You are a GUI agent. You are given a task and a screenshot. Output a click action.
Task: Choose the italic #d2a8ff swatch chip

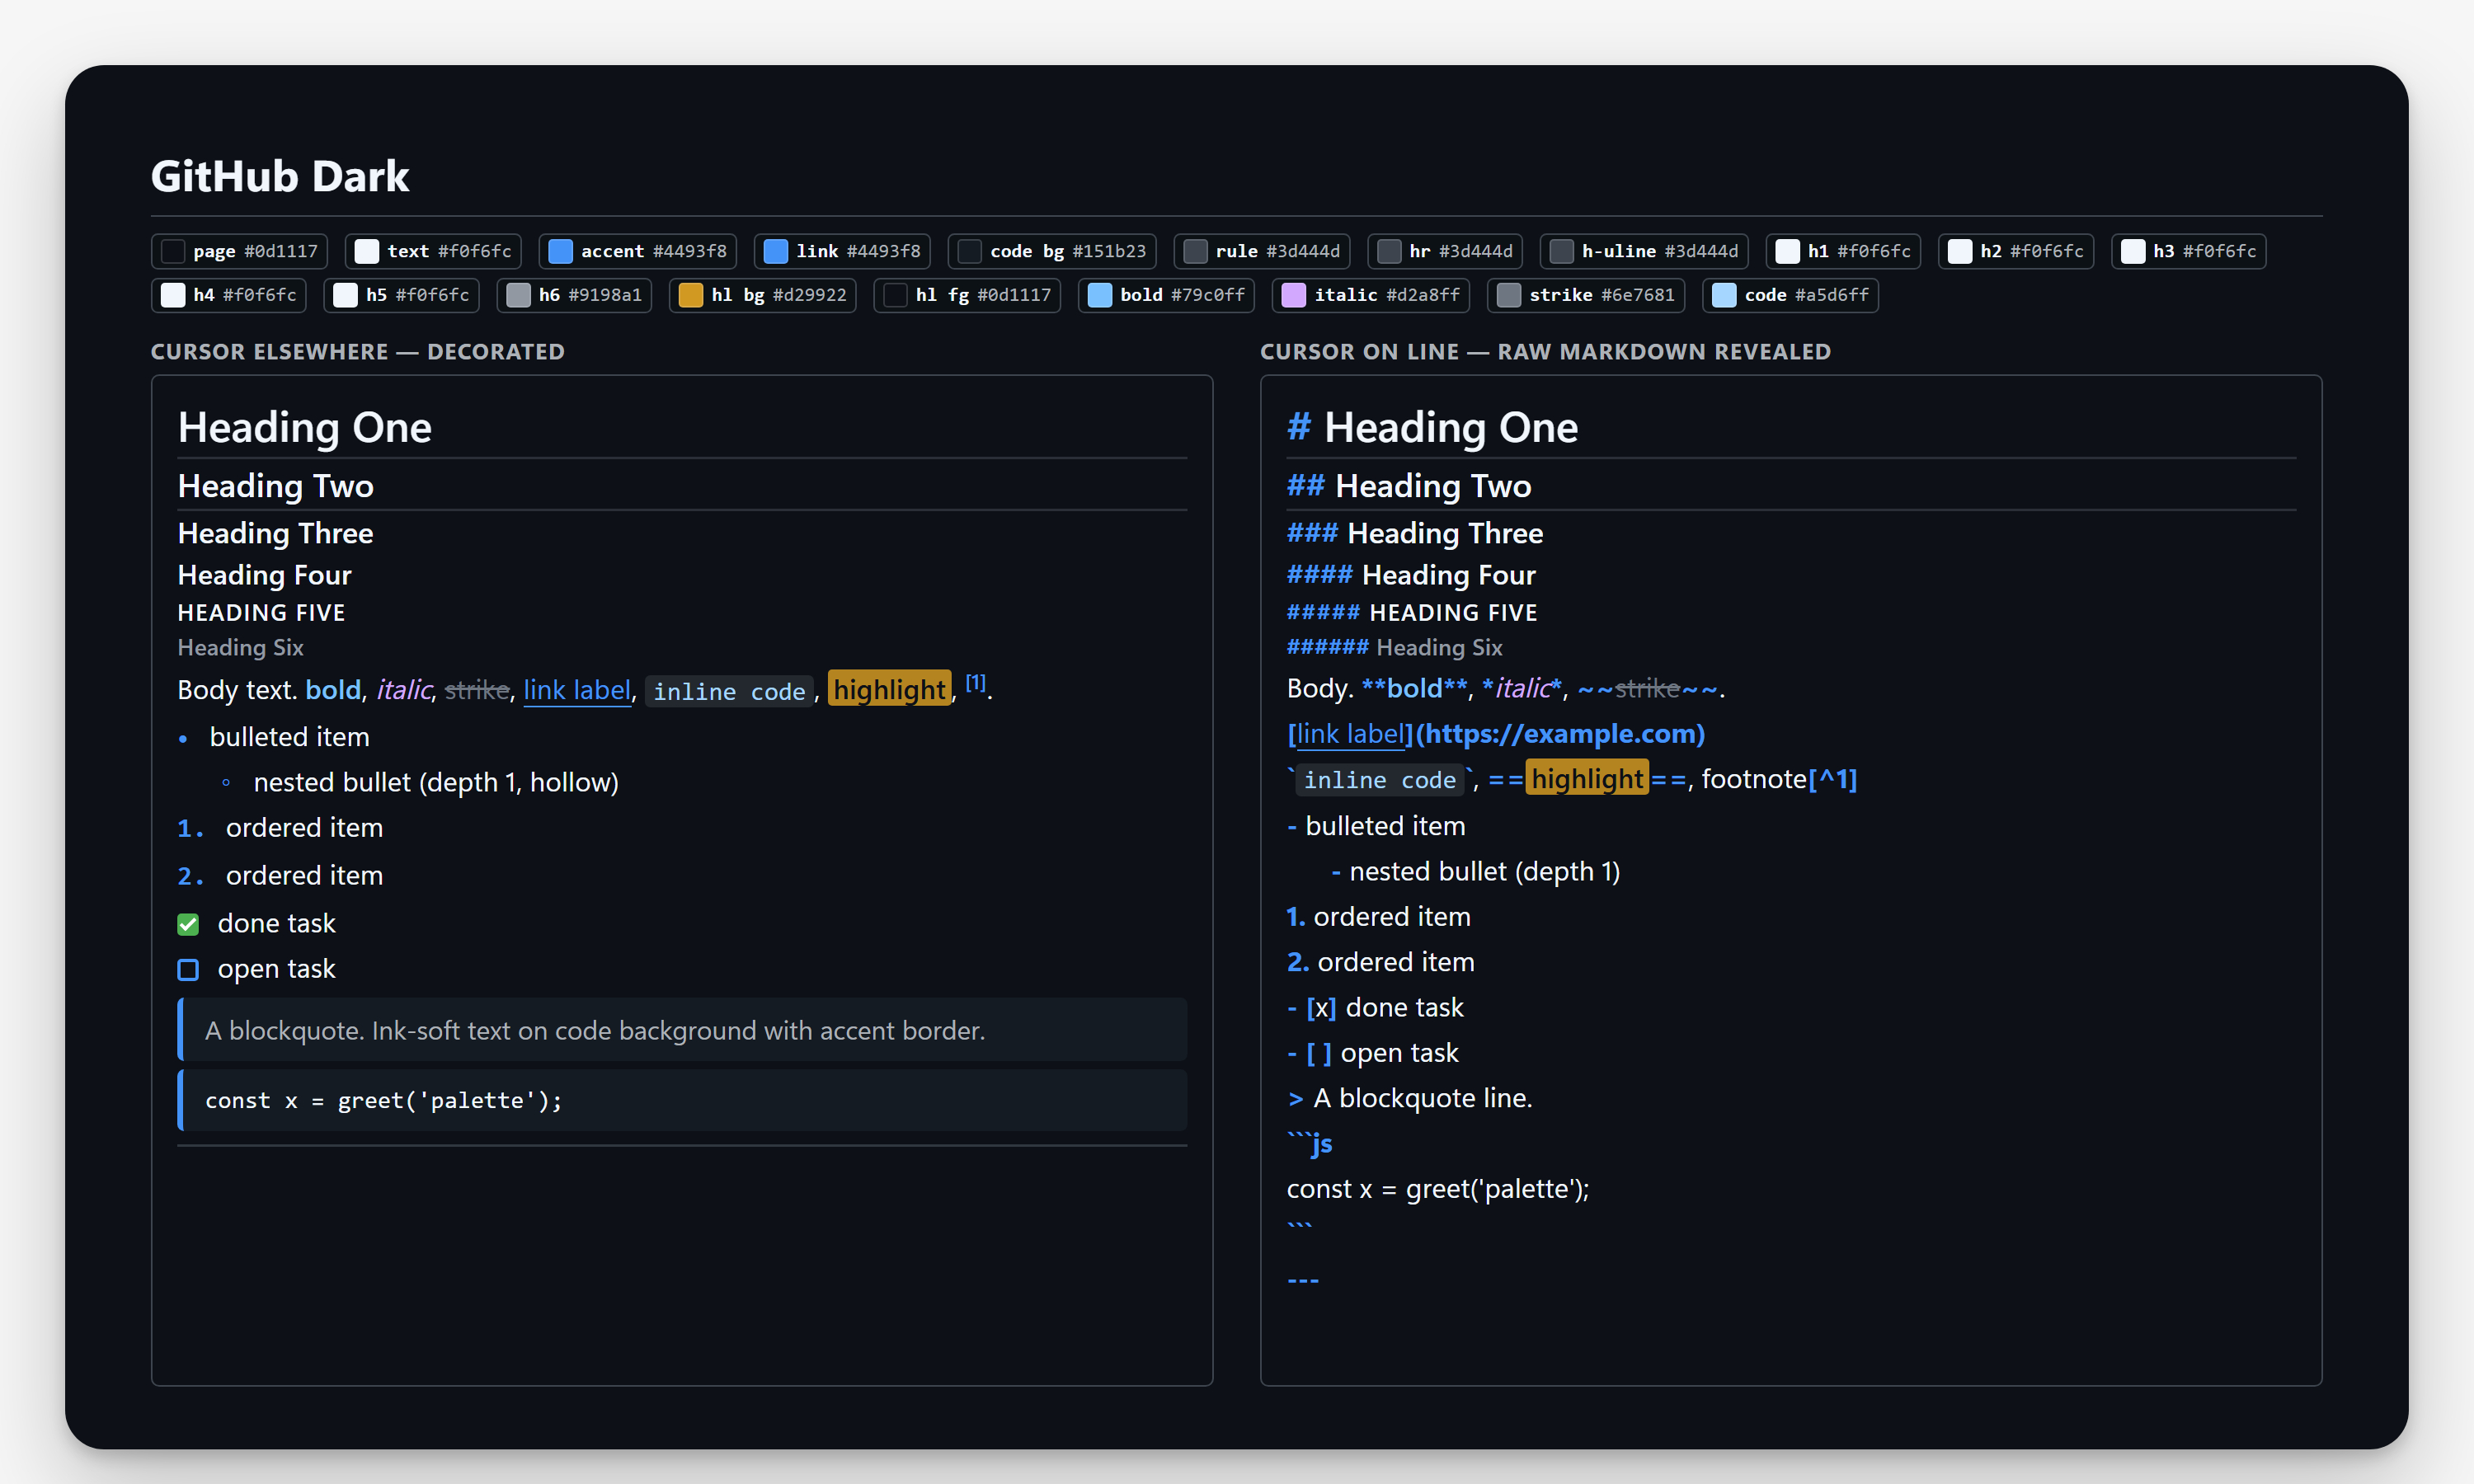(1371, 295)
